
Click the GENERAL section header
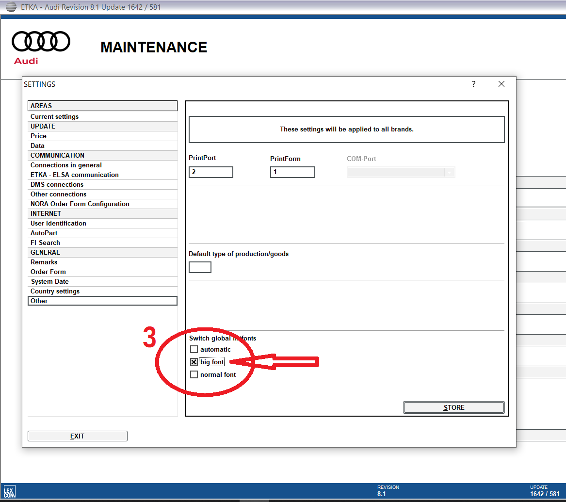point(102,252)
